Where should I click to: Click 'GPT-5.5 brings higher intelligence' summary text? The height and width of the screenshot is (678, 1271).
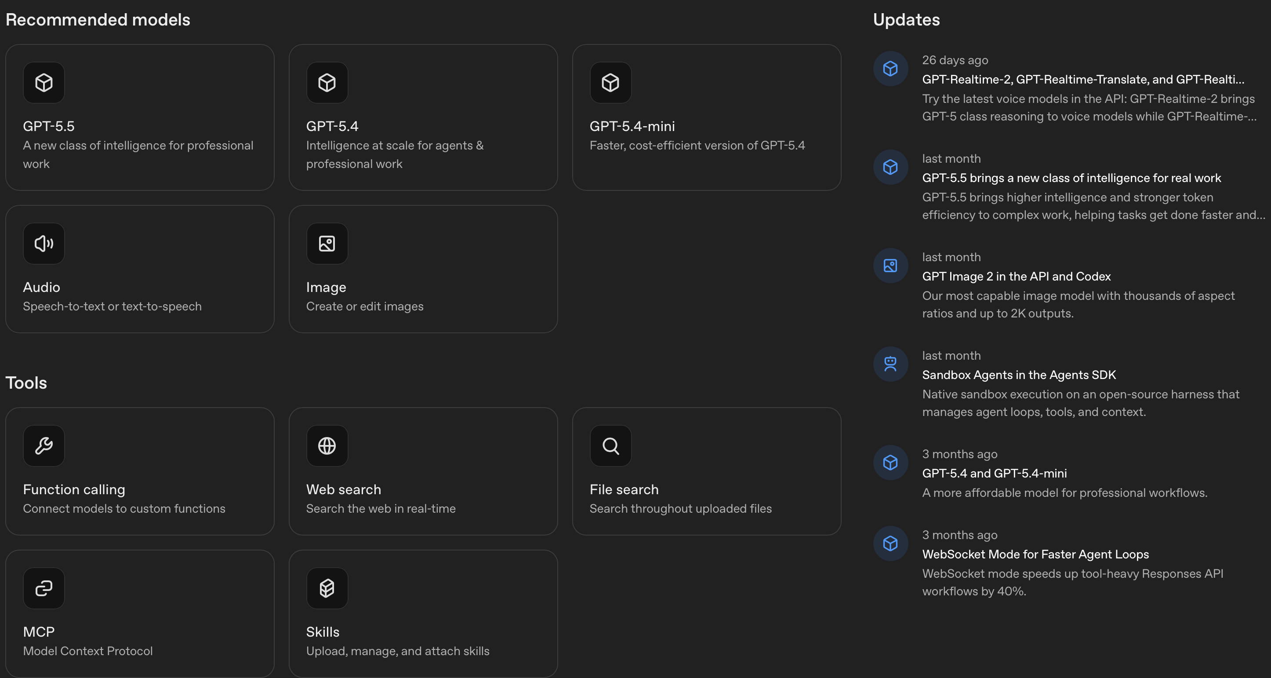pos(1093,206)
